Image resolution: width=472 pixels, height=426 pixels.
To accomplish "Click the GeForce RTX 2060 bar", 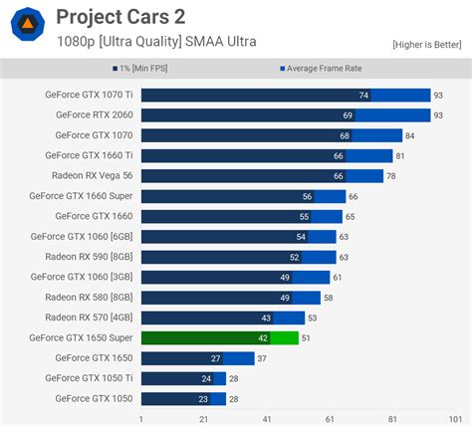I will click(286, 115).
